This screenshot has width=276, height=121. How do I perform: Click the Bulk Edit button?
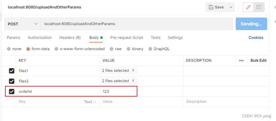tap(258, 60)
